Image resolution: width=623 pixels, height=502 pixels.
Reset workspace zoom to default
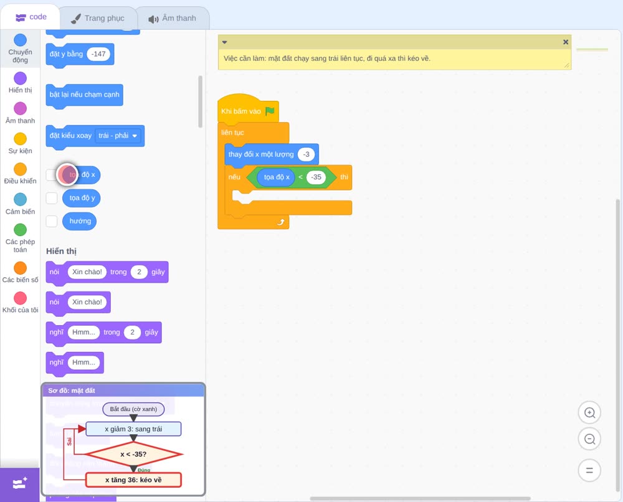(589, 471)
